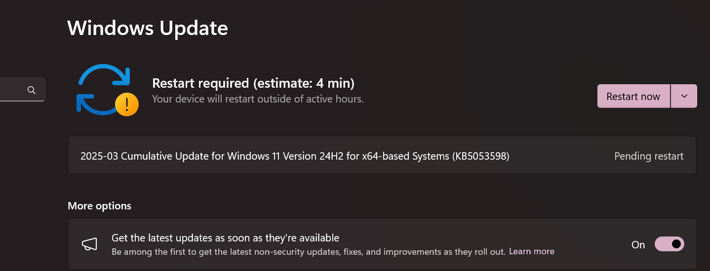Viewport: 710px width, 271px height.
Task: Click the Restart now button
Action: [x=633, y=96]
